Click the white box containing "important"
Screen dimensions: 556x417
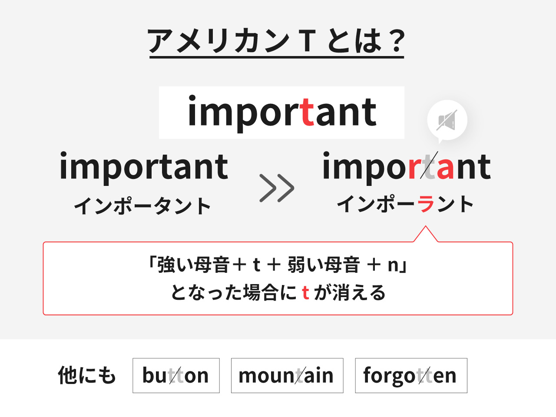(x=281, y=113)
